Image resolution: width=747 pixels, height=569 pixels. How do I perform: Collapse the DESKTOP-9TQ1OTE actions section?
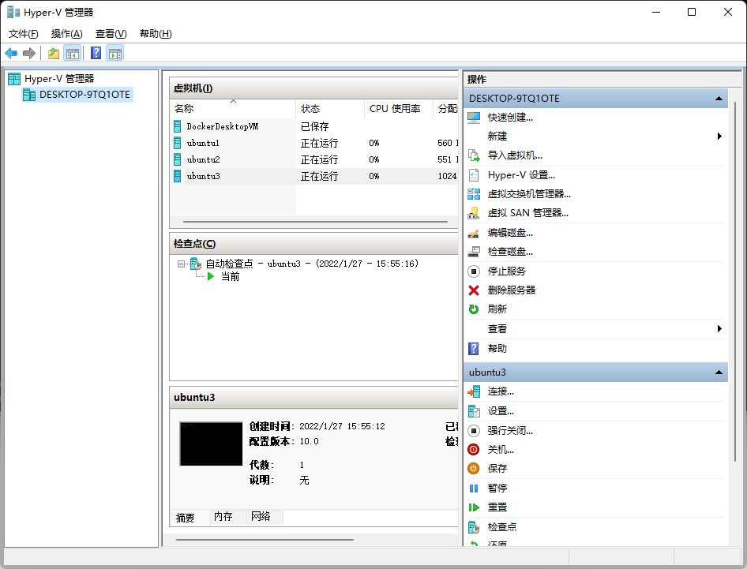[x=719, y=99]
